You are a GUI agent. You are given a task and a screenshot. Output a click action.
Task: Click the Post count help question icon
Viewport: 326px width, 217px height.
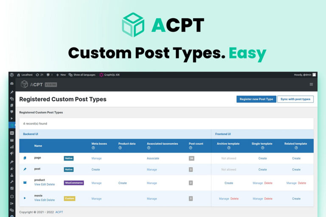point(190,148)
